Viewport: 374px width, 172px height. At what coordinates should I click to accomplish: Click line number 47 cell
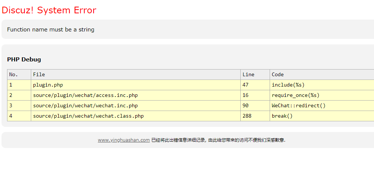point(255,85)
